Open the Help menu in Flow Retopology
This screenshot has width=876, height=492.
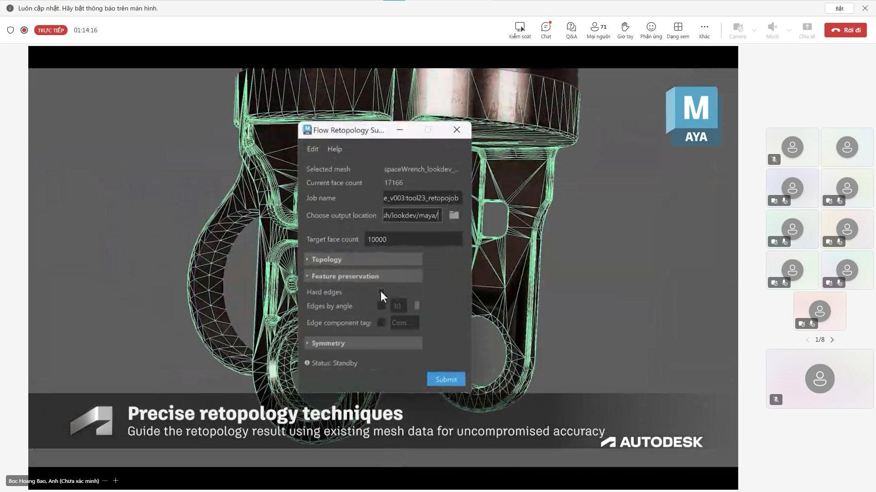(x=334, y=149)
